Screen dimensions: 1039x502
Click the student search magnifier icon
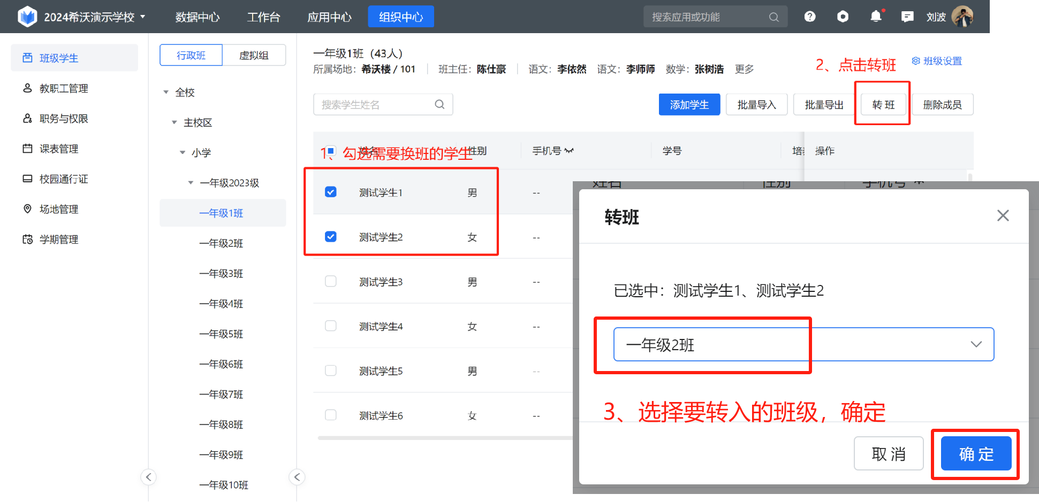pos(439,104)
